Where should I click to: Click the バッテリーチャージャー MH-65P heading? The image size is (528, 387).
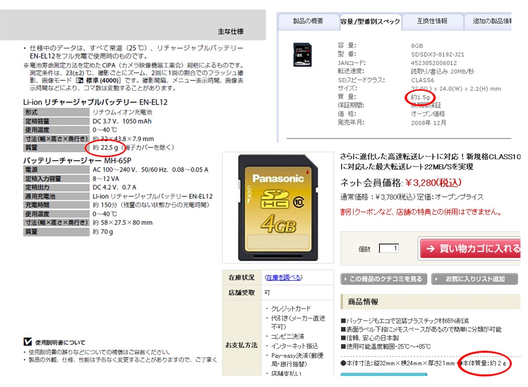(77, 161)
